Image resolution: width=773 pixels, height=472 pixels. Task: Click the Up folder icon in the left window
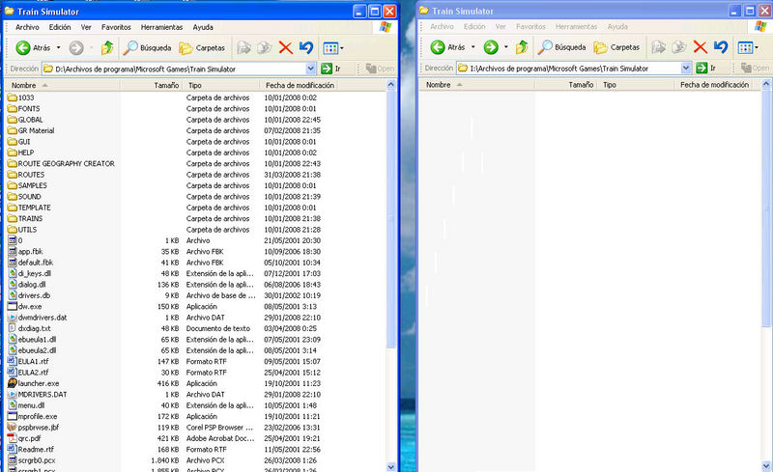click(x=107, y=46)
